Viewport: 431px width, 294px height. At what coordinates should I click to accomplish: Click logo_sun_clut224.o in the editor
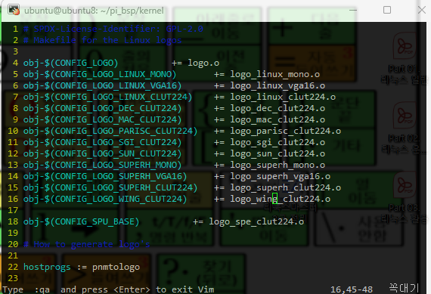(278, 153)
